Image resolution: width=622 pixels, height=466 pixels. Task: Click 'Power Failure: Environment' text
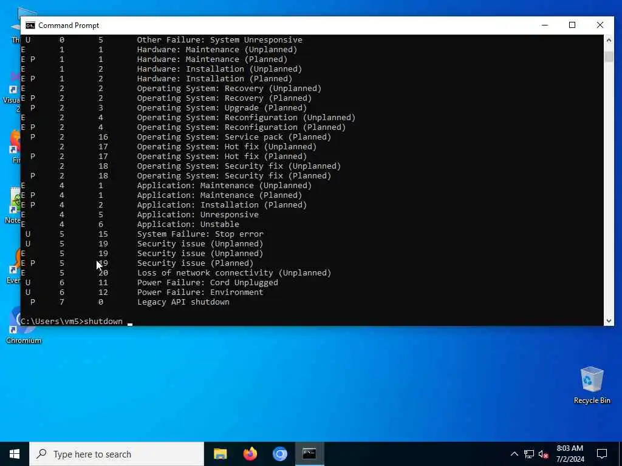(200, 292)
